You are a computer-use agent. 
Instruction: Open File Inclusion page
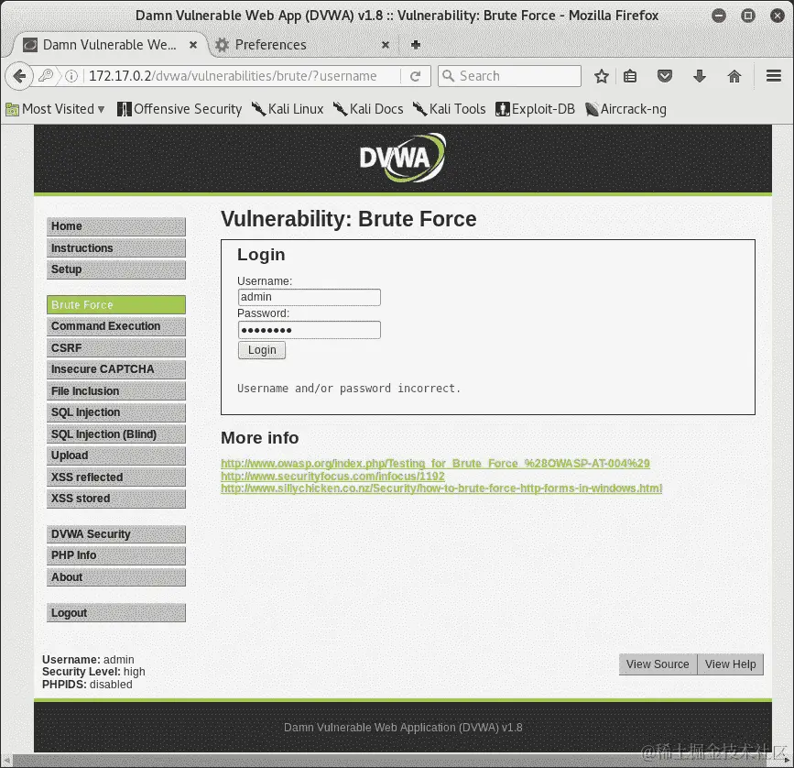[116, 391]
